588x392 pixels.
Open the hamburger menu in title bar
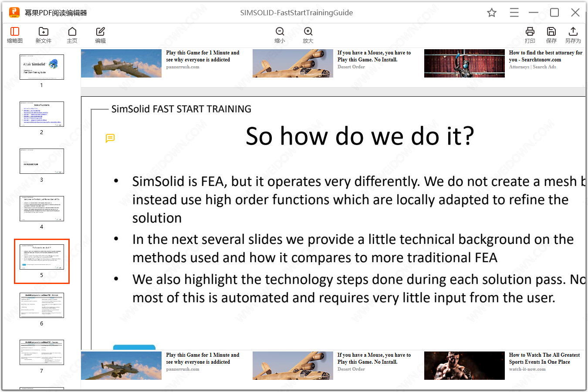pos(514,13)
